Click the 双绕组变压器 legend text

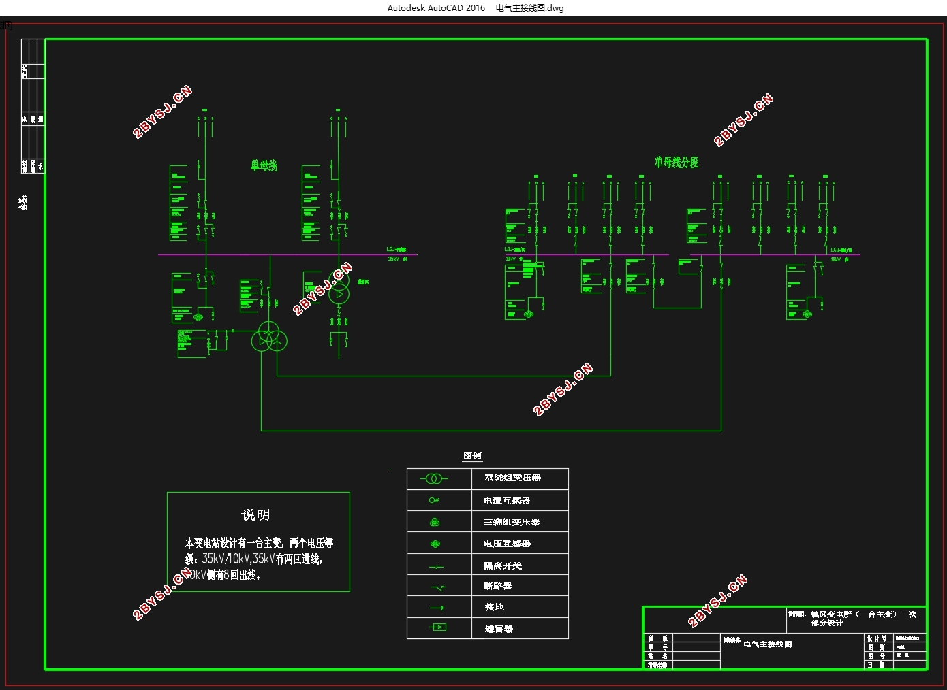click(x=512, y=478)
